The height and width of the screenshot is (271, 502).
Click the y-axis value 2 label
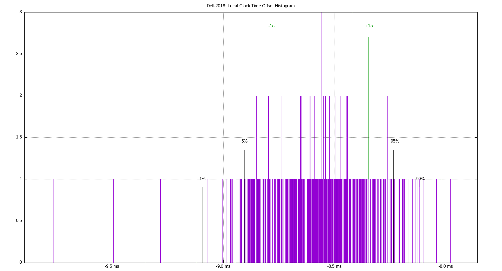[21, 96]
